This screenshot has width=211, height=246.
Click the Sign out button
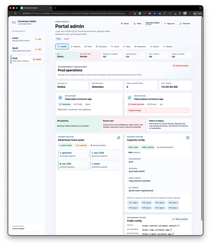(x=169, y=24)
